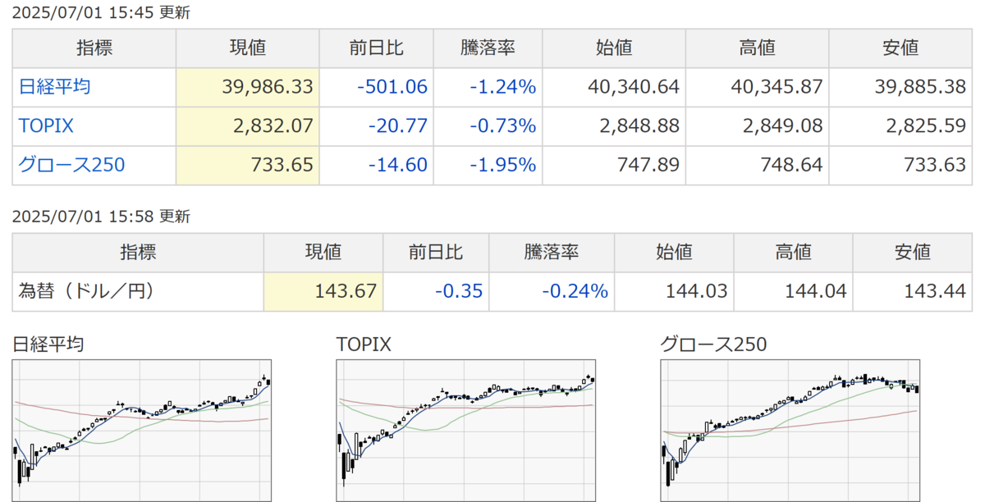Image resolution: width=985 pixels, height=502 pixels.
Task: Select the 日経平均 current value 39,986.33
Action: pyautogui.click(x=267, y=86)
